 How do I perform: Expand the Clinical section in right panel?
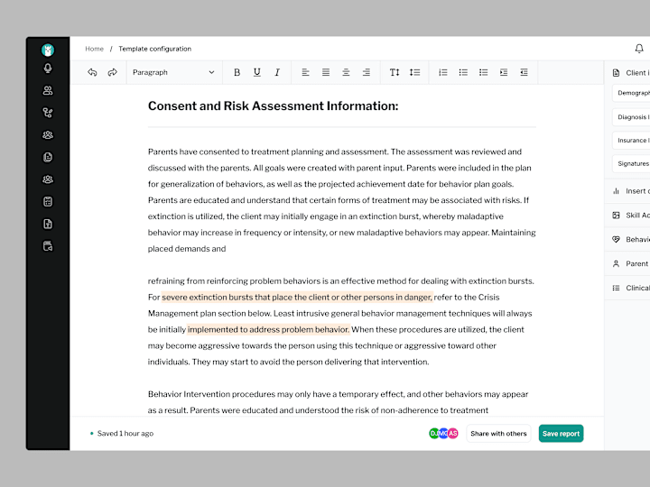[x=627, y=288]
